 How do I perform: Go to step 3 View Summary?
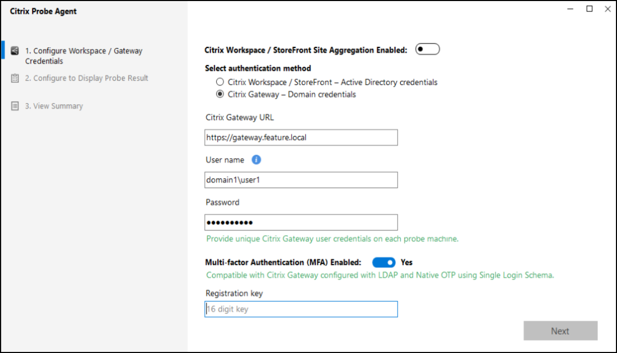[54, 106]
